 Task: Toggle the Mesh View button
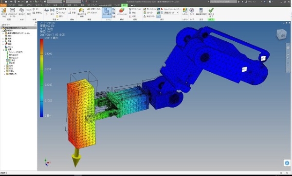[x=107, y=13]
